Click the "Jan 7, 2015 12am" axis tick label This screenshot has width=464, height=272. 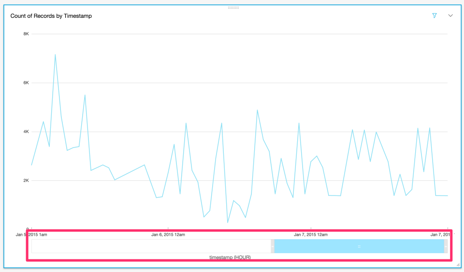pos(311,234)
